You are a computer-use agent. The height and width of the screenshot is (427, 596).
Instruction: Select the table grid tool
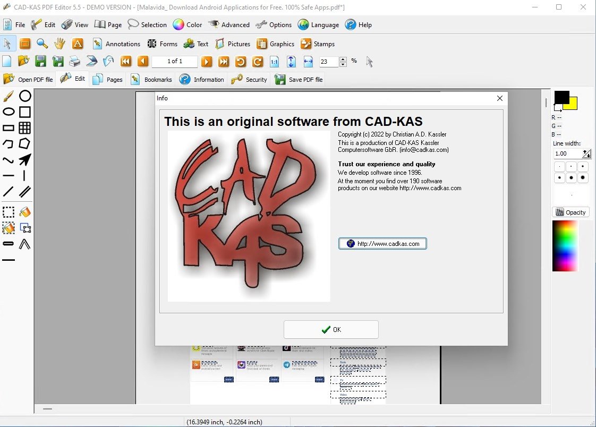pos(25,127)
